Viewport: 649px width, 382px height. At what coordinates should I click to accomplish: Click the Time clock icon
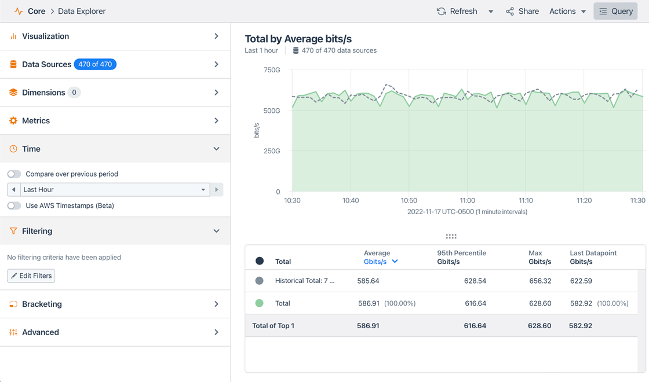pyautogui.click(x=13, y=148)
